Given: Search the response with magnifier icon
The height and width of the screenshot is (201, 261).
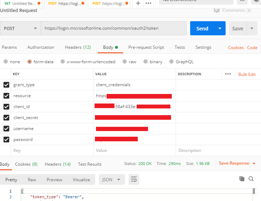Looking at the screenshot, I should pyautogui.click(x=251, y=179).
